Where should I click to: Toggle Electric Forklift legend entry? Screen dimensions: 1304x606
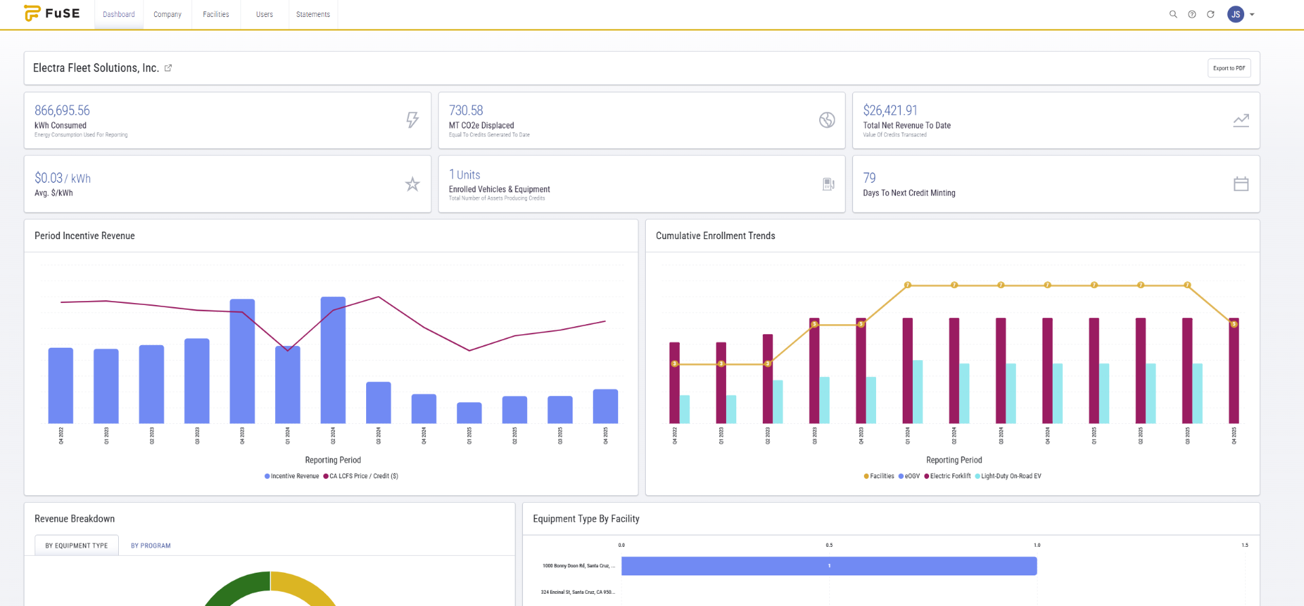(x=947, y=476)
